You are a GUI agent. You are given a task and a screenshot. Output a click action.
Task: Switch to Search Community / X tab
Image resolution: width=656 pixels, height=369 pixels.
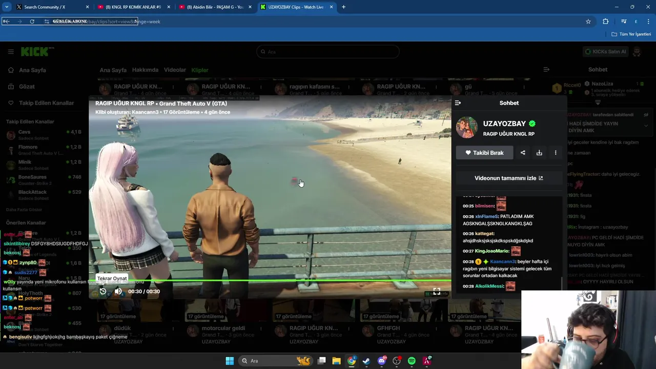tap(53, 7)
